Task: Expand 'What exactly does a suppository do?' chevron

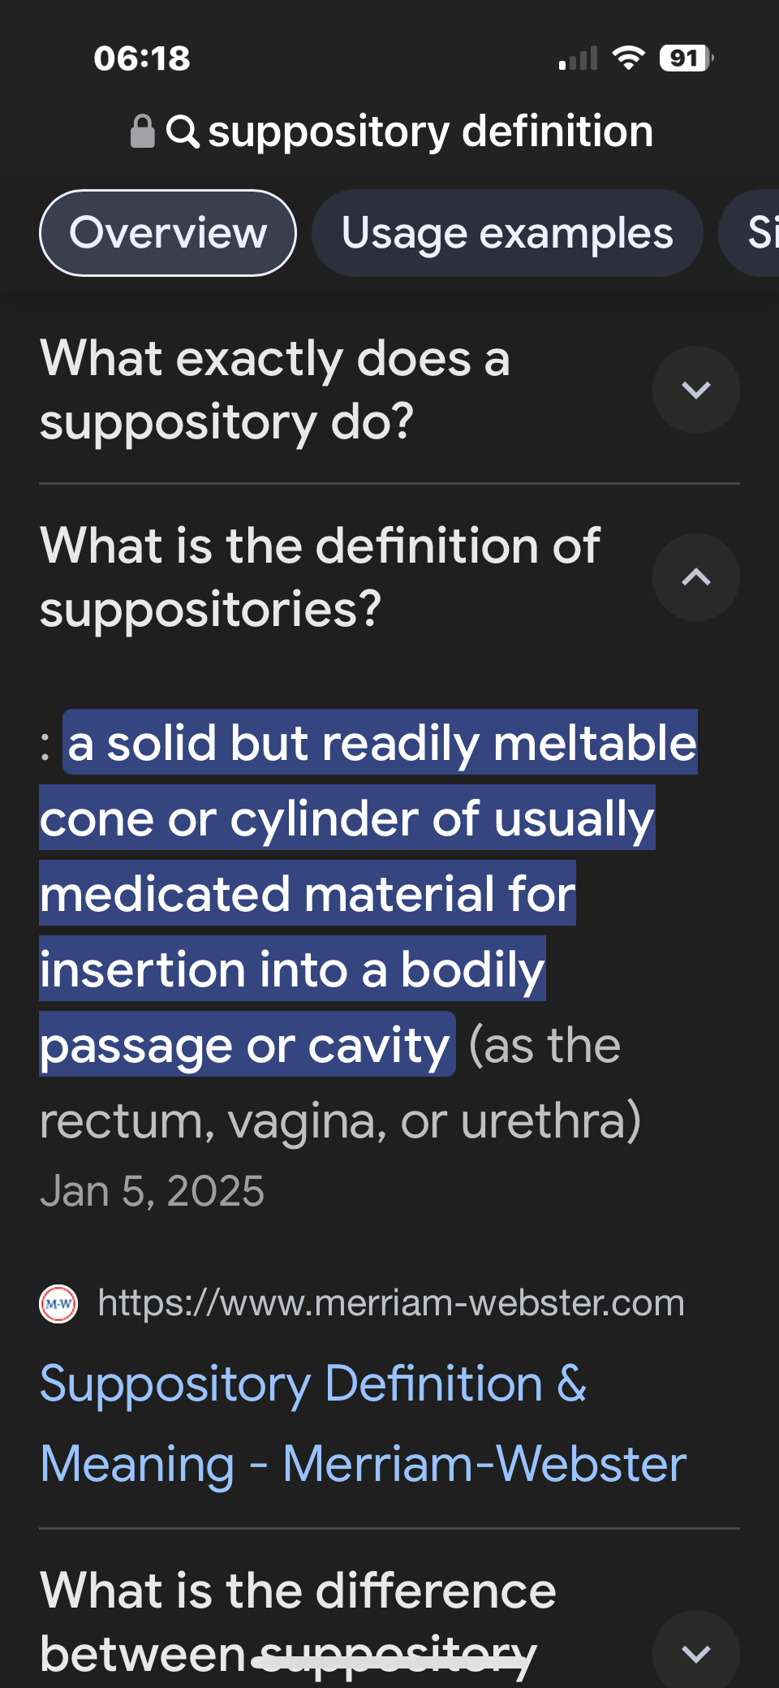Action: coord(696,390)
